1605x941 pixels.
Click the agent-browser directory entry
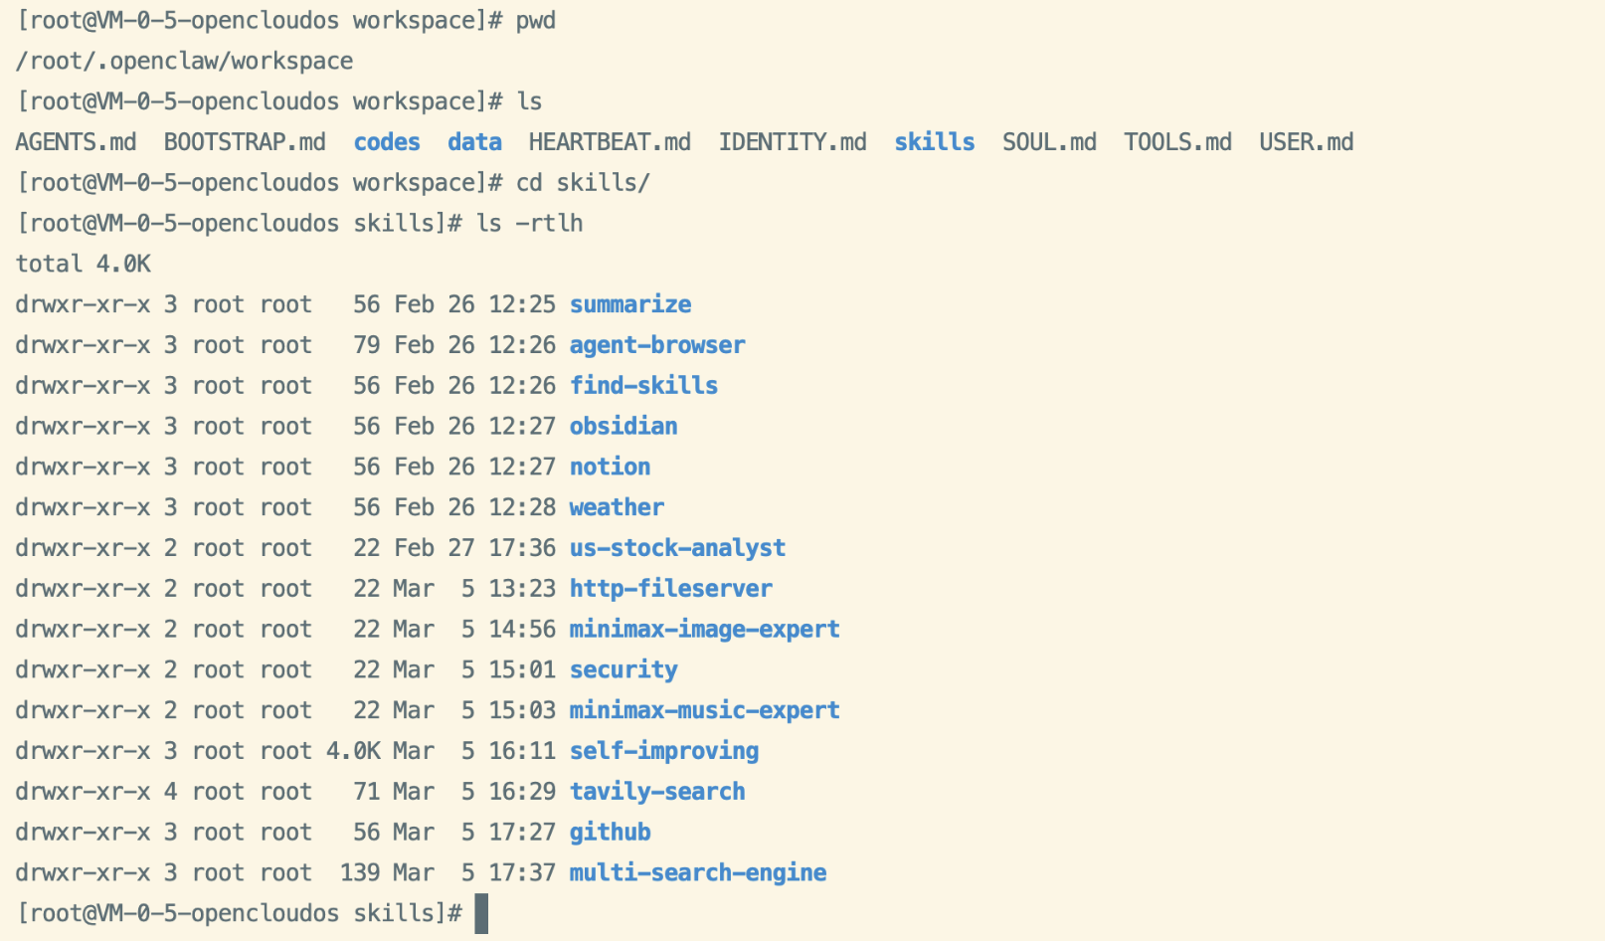tap(657, 345)
